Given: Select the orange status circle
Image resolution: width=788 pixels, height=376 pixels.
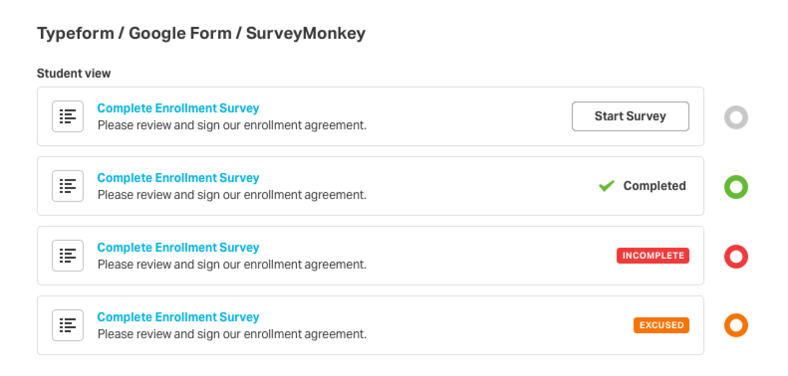Looking at the screenshot, I should tap(736, 326).
